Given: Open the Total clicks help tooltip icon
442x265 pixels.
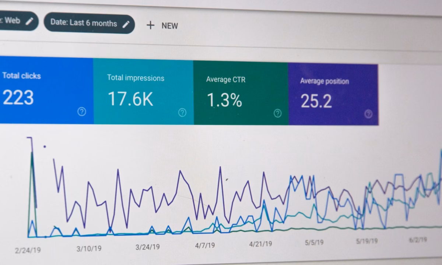Looking at the screenshot, I should pyautogui.click(x=82, y=112).
